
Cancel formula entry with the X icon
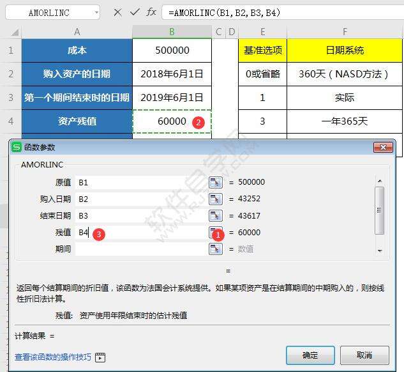tap(117, 12)
